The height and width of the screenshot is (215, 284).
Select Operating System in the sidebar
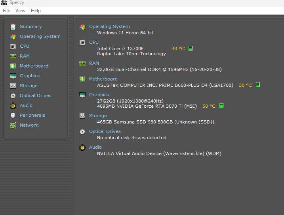[x=40, y=36]
